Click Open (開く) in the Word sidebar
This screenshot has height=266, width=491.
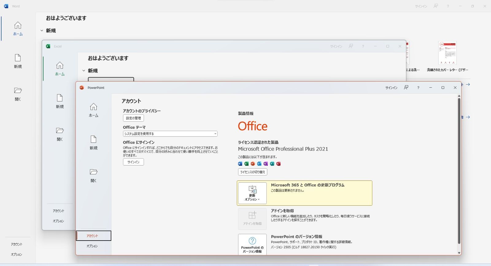tap(18, 94)
